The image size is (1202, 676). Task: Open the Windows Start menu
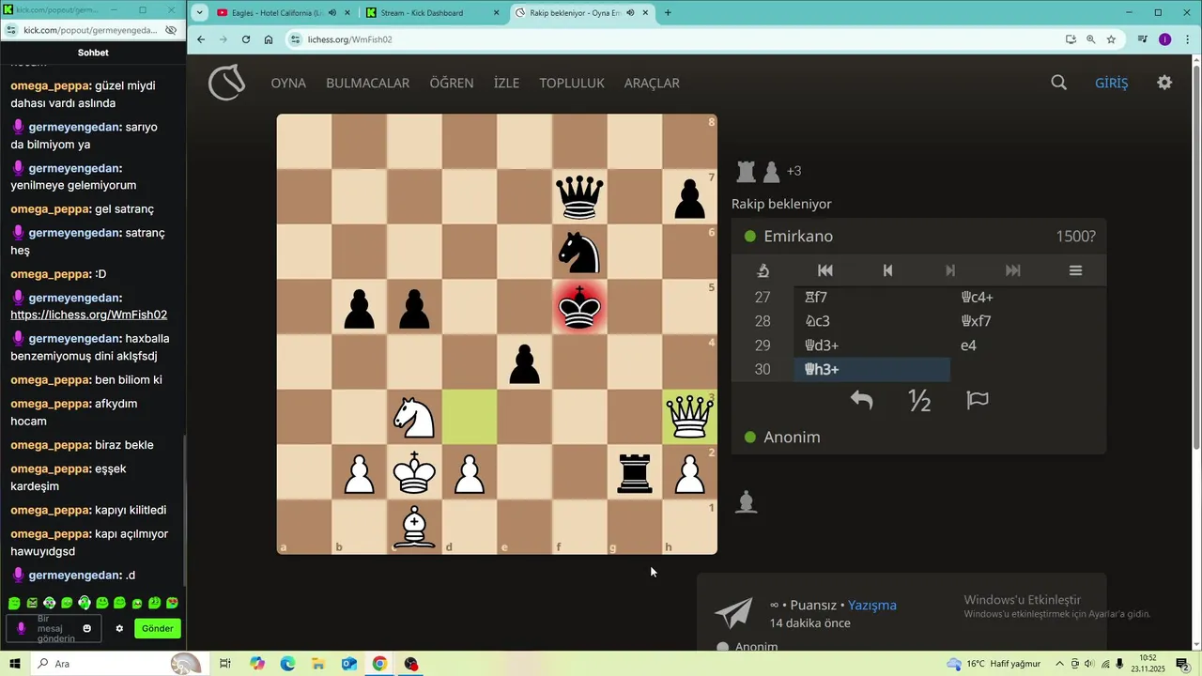pyautogui.click(x=15, y=664)
